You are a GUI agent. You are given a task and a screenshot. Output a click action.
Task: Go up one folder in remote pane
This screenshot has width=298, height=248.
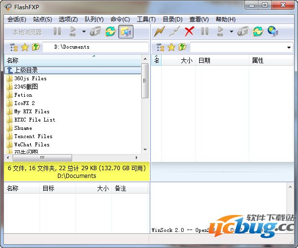click(183, 47)
